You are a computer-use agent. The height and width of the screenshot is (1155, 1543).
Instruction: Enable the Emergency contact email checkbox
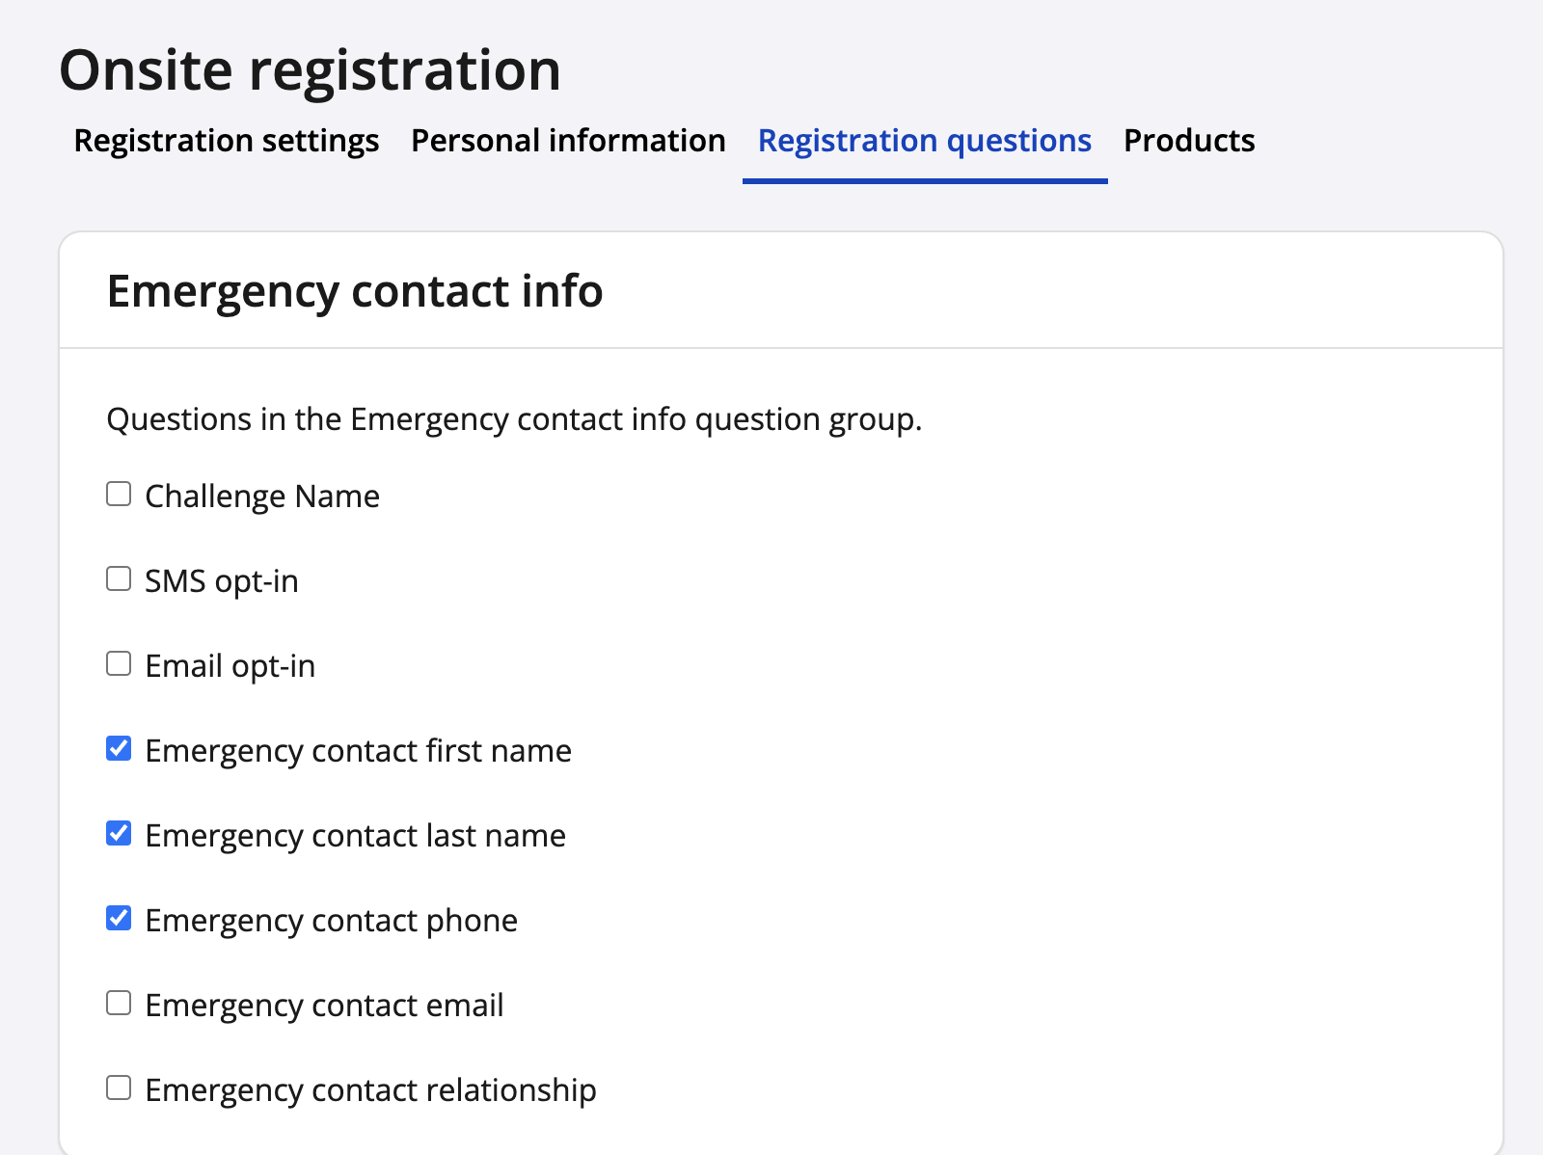click(x=119, y=1004)
